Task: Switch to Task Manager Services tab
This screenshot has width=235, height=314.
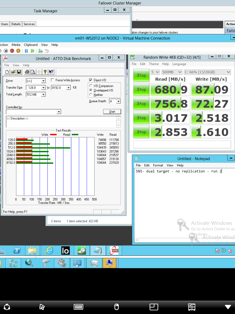Action: pyautogui.click(x=29, y=24)
